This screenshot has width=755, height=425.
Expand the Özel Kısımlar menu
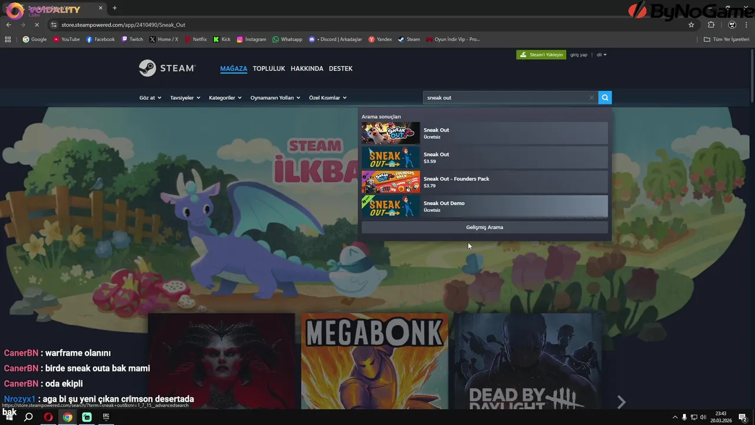(x=328, y=97)
